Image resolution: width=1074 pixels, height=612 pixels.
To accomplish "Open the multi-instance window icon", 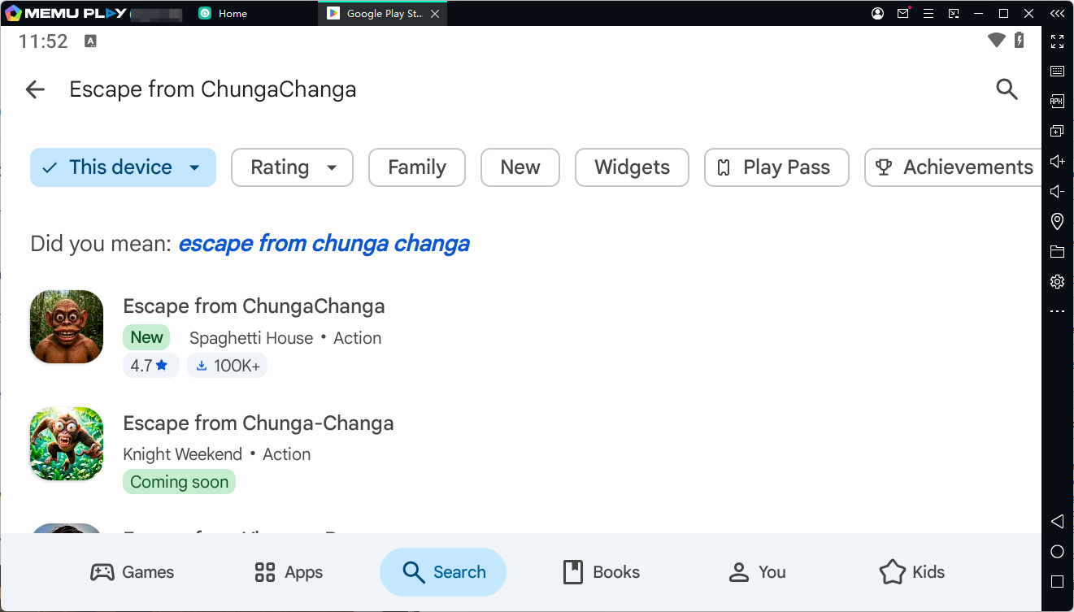I will tap(1057, 131).
